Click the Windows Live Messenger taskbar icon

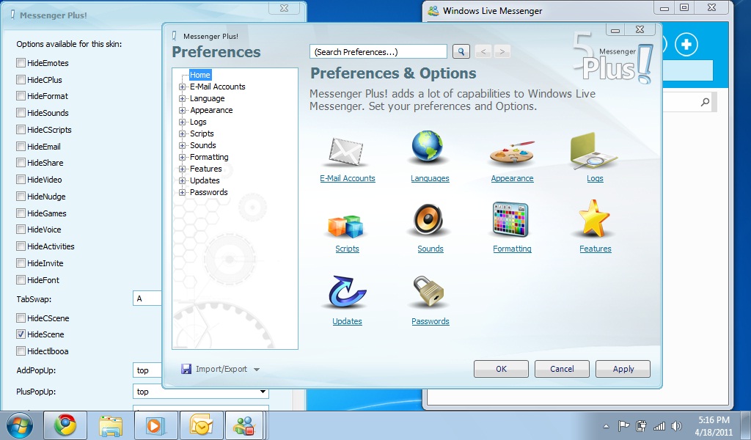[245, 425]
